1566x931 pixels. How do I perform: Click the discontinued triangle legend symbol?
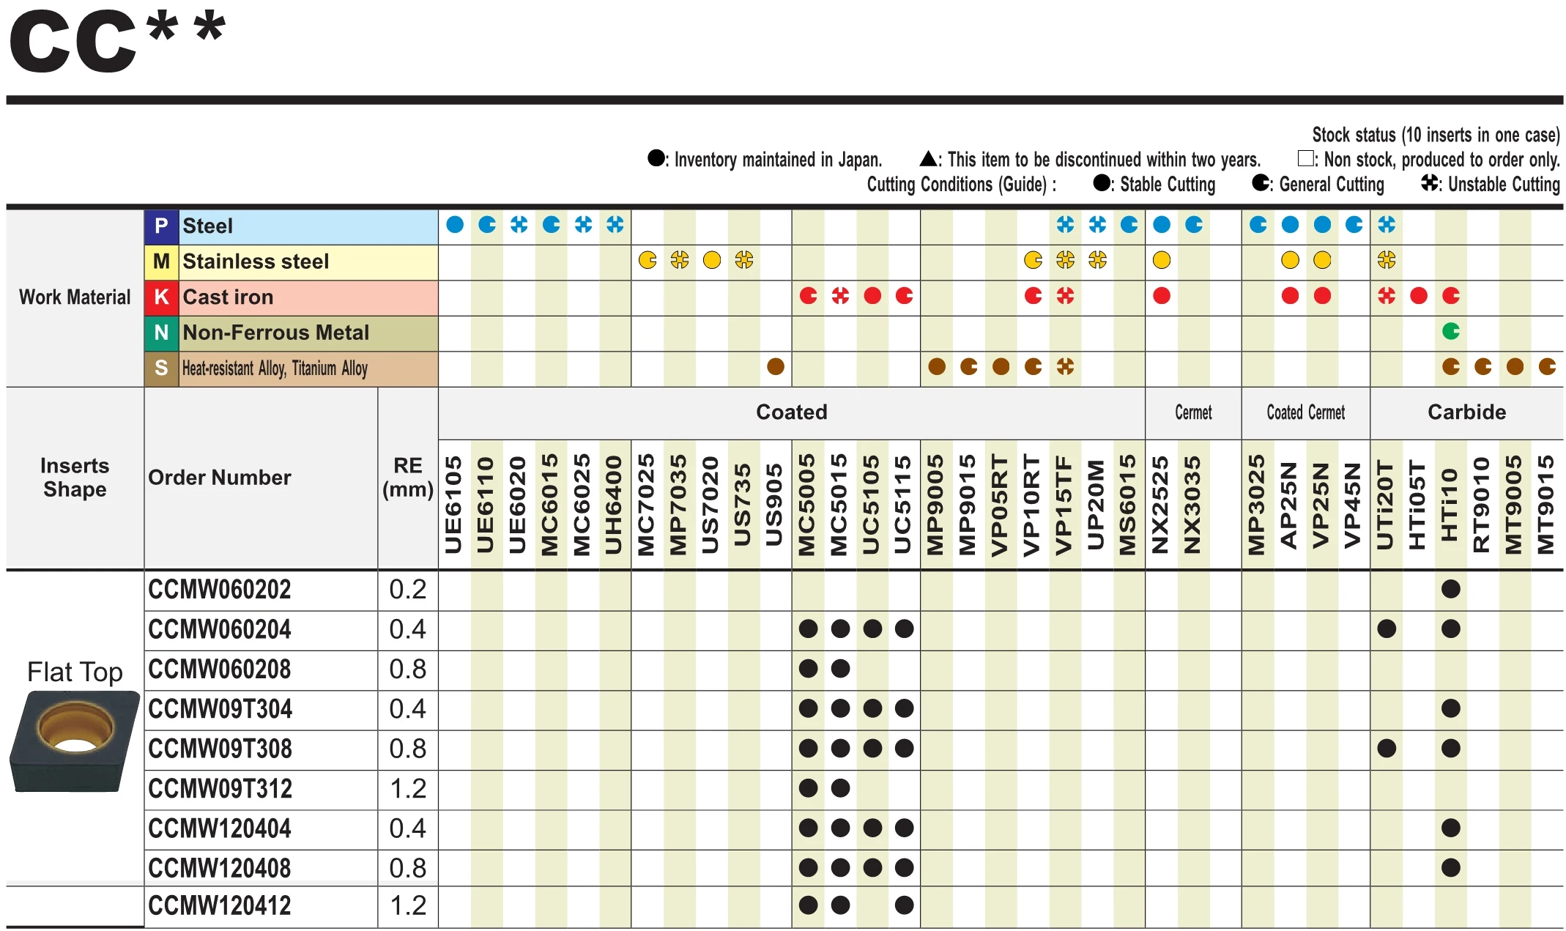click(x=928, y=158)
